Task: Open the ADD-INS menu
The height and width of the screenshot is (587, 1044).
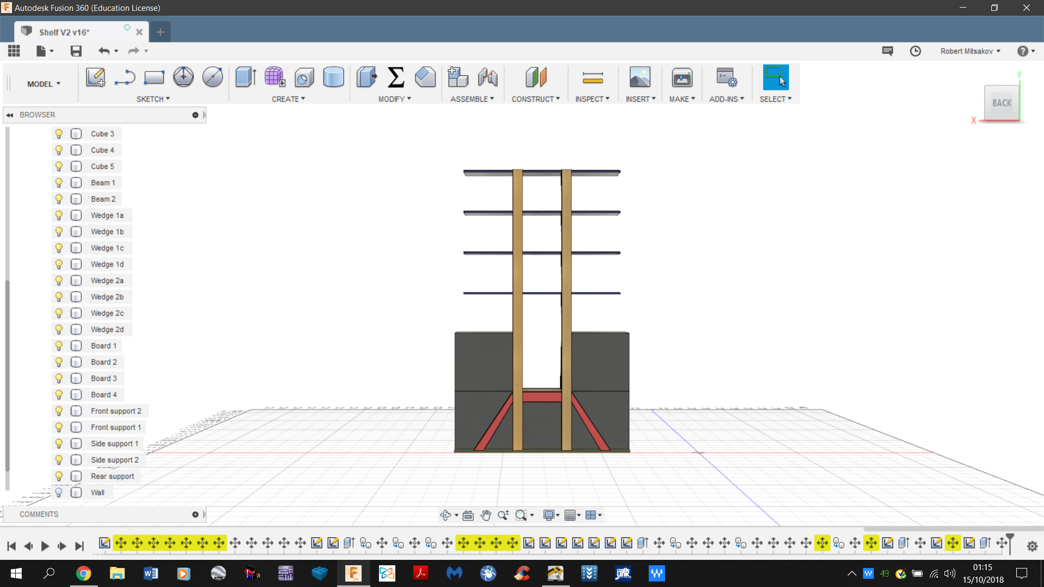Action: tap(726, 99)
